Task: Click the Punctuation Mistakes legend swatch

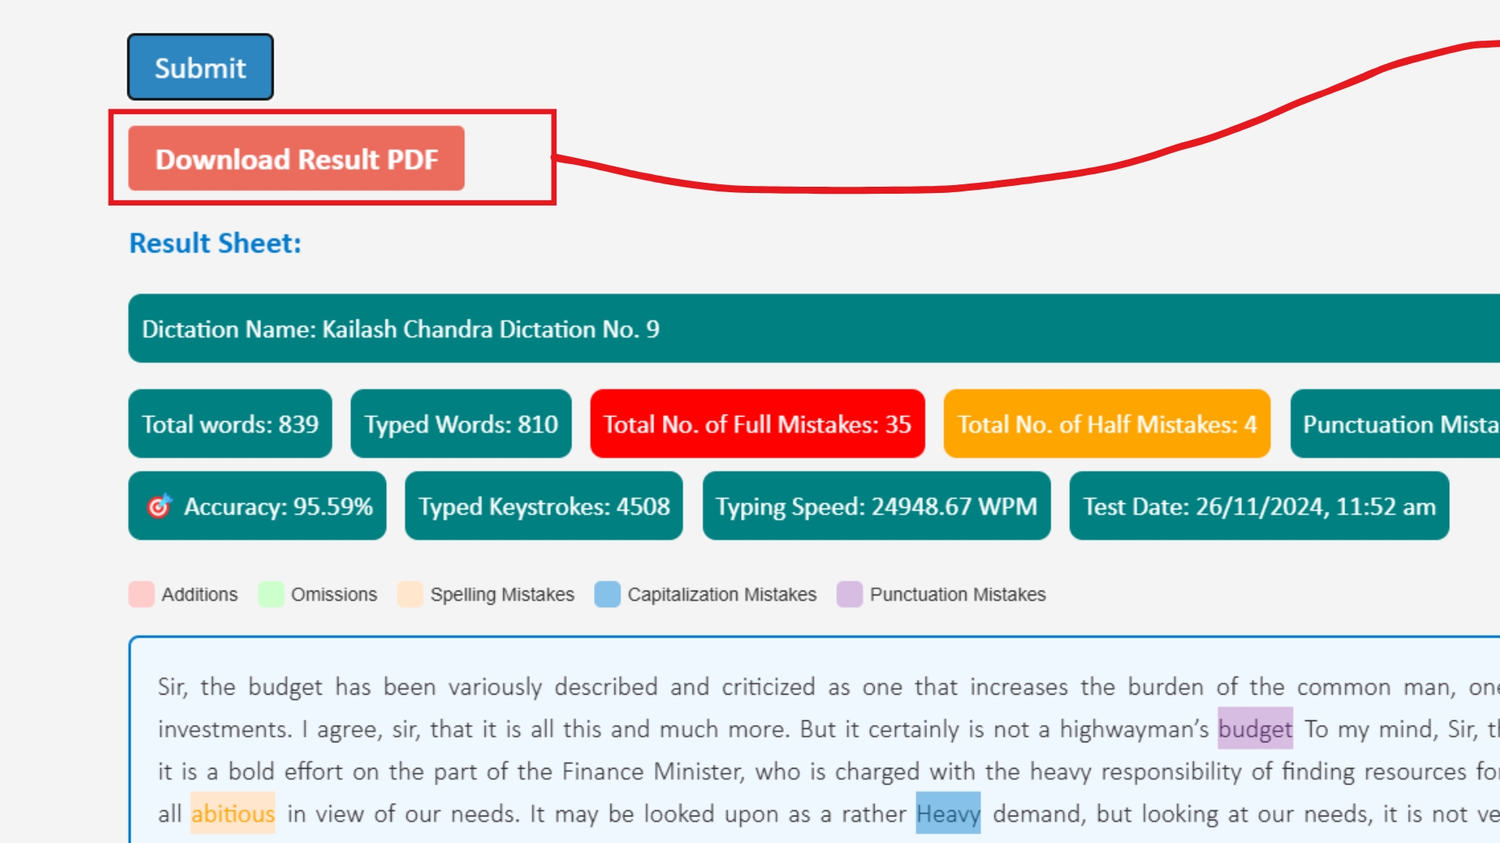Action: coord(849,594)
